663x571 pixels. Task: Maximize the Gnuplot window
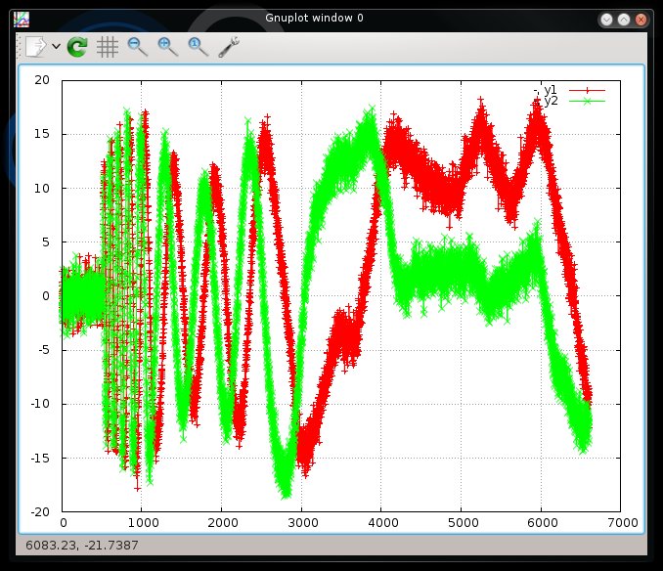pos(623,19)
